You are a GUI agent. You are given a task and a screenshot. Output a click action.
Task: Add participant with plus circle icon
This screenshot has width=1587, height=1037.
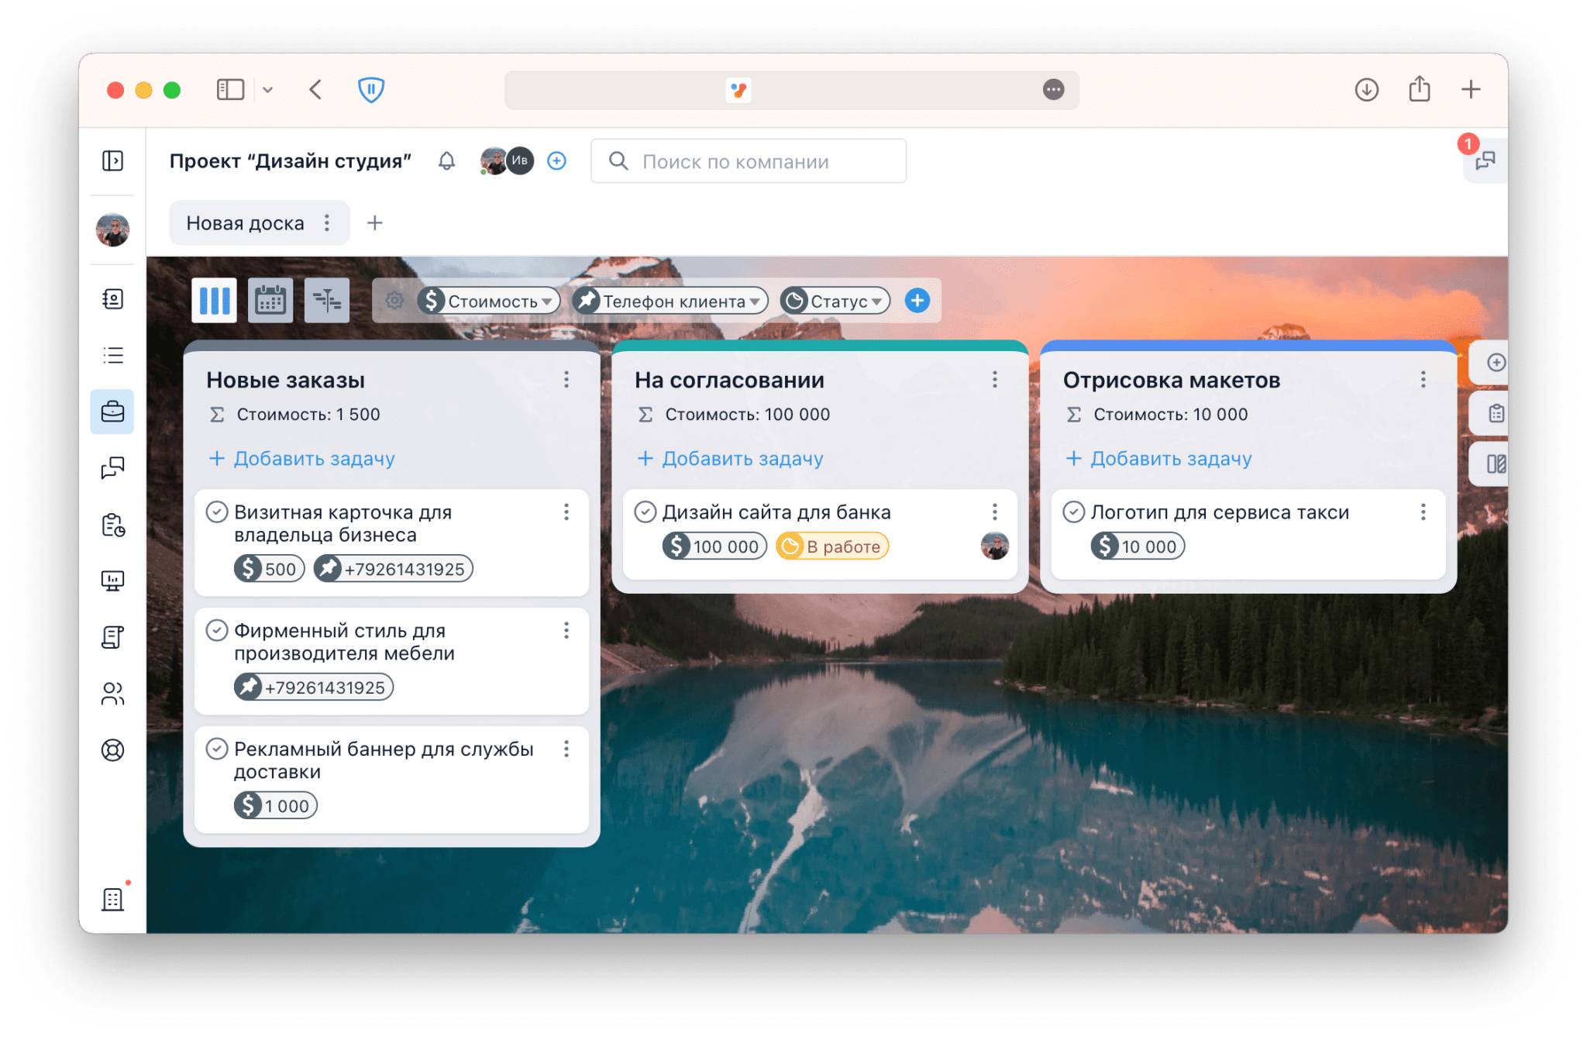tap(556, 161)
